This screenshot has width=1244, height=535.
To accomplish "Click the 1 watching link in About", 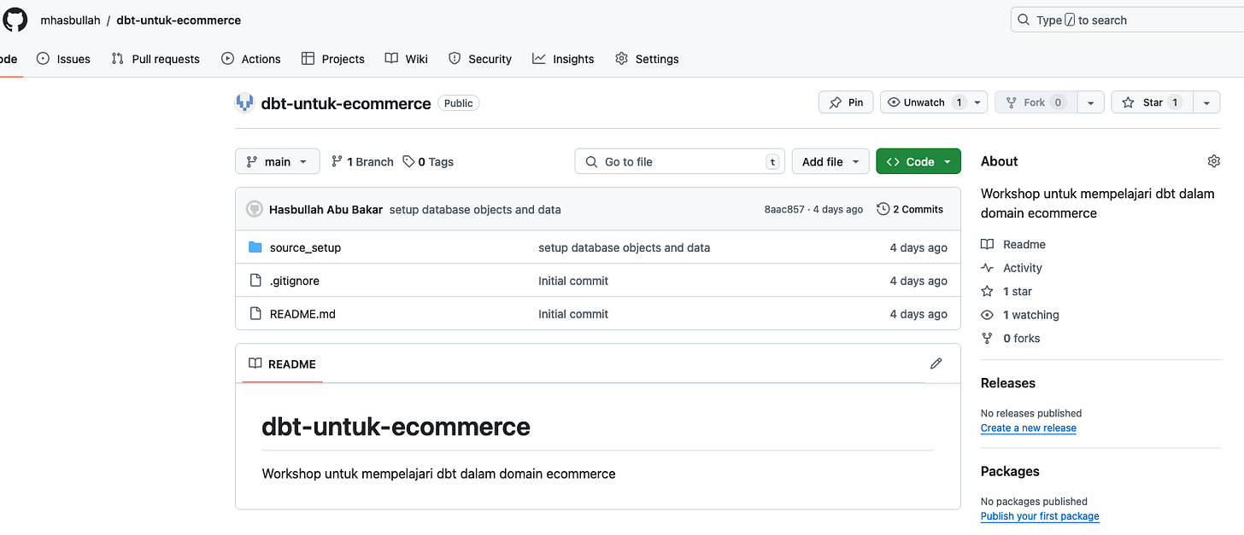I will [x=1021, y=315].
